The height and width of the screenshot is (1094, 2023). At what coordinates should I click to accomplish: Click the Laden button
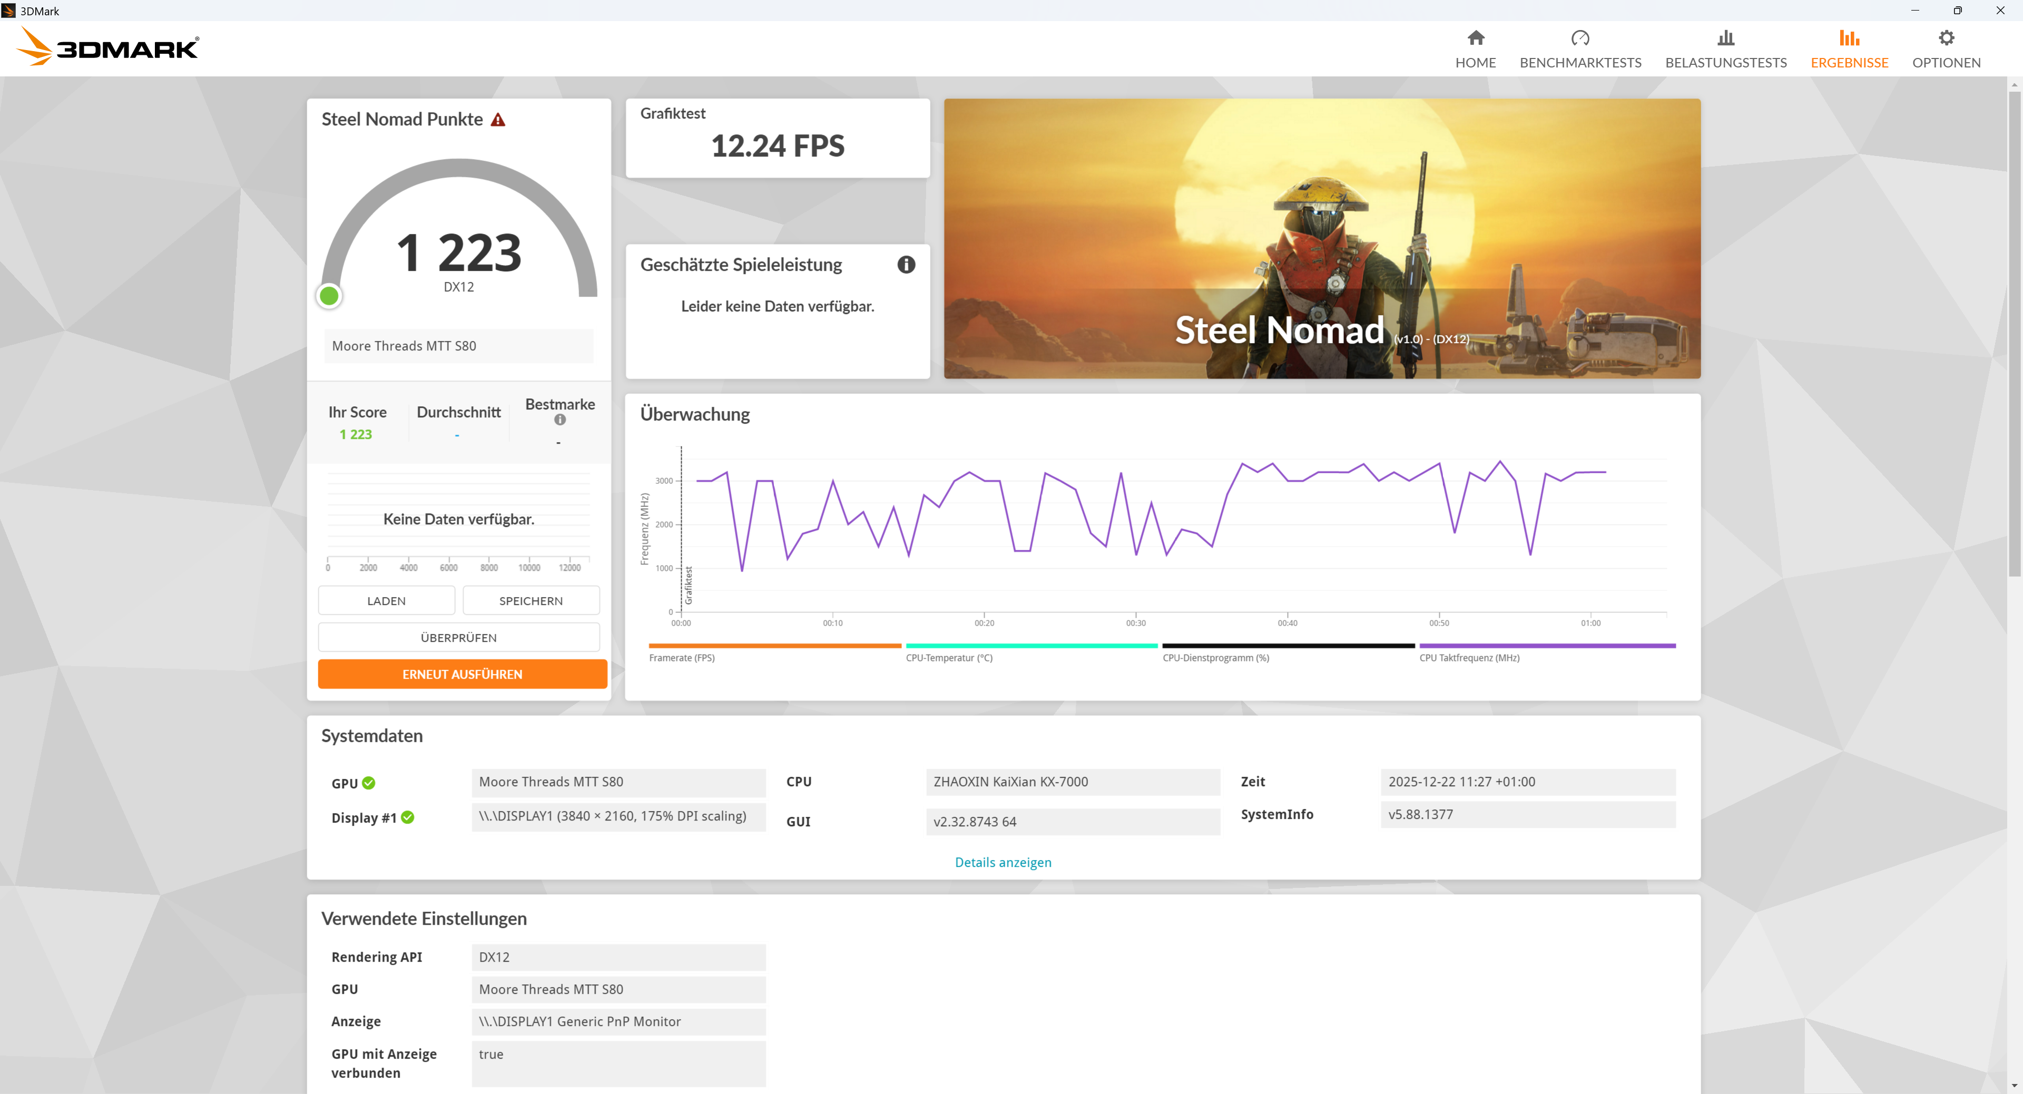coord(386,601)
